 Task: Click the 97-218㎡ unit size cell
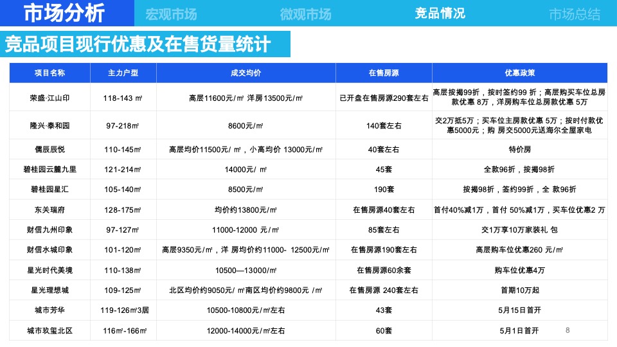(x=122, y=126)
